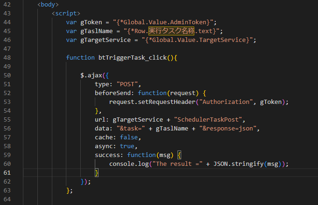Click line number 64 in the gutter
Screen dimensions: 318x205
(7, 199)
